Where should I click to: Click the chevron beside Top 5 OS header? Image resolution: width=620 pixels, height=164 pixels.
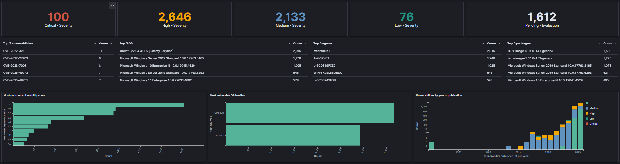pos(289,43)
